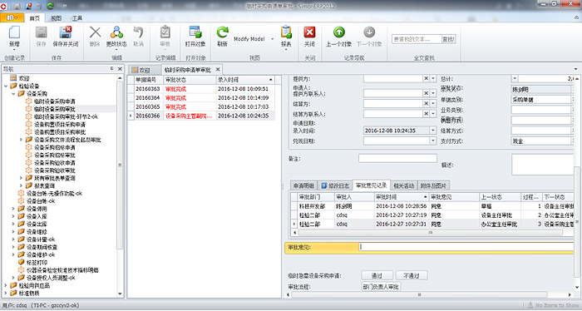Switch to the 附件及图片 tab
The height and width of the screenshot is (311, 582).
(x=433, y=185)
